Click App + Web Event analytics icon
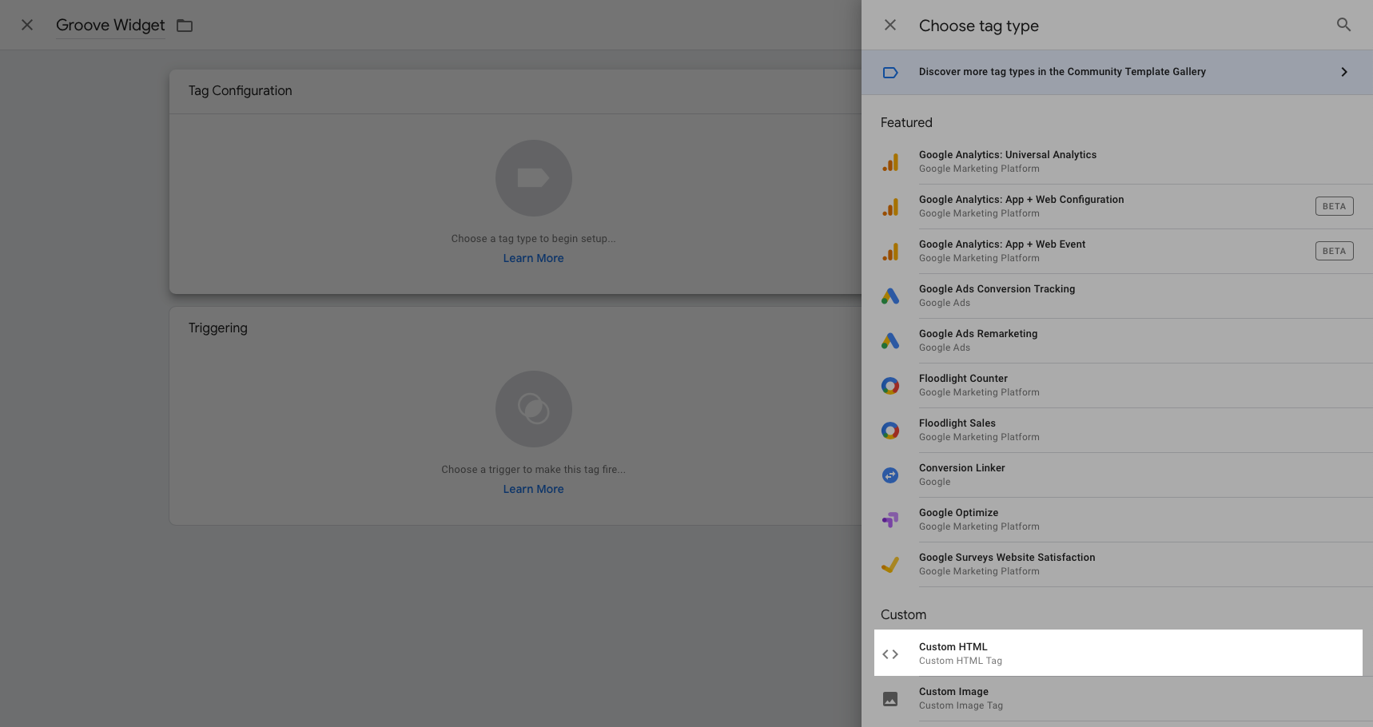The width and height of the screenshot is (1373, 727). tap(890, 252)
